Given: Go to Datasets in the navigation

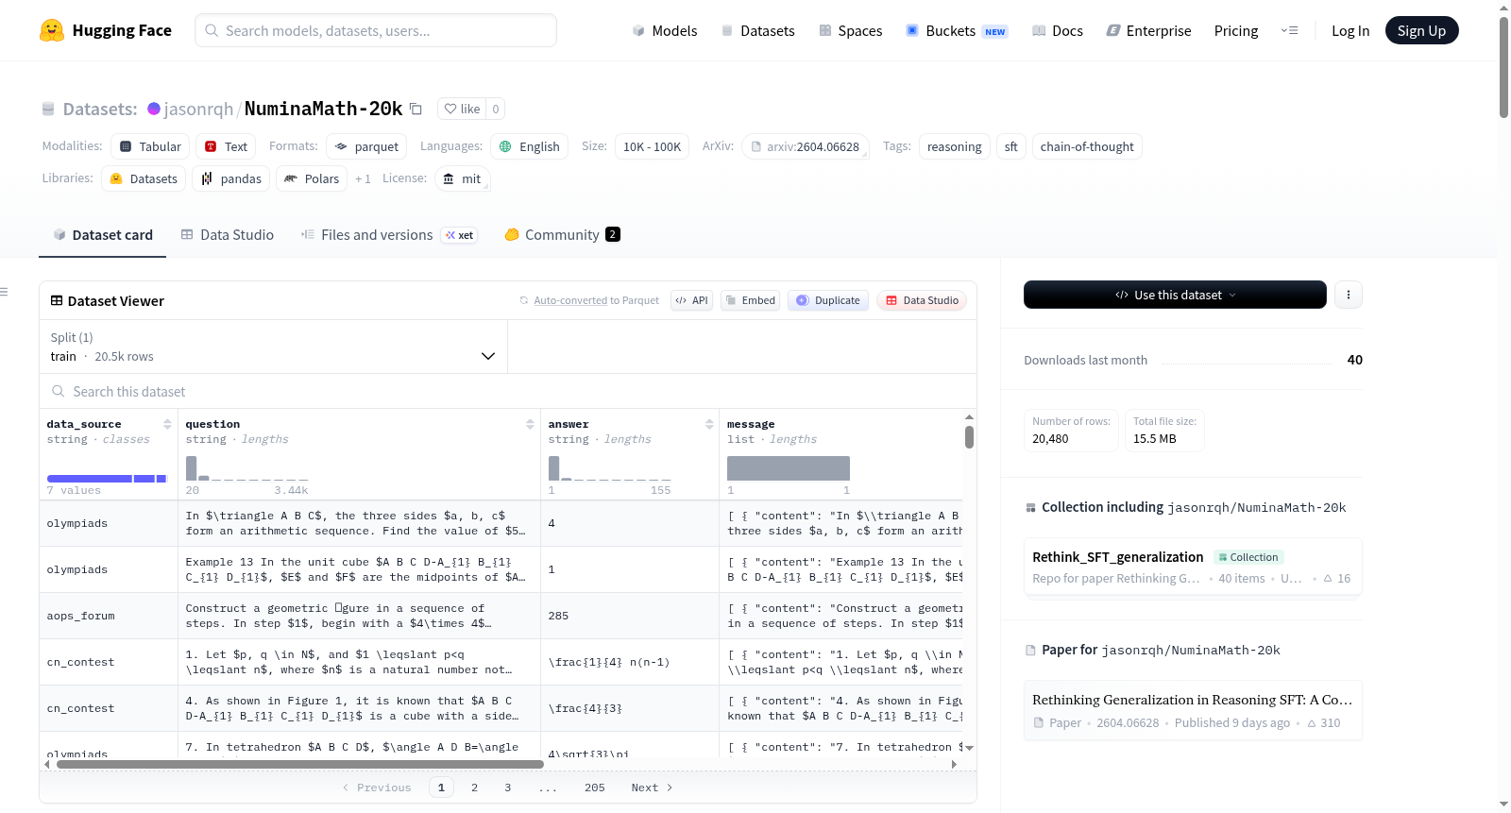Looking at the screenshot, I should 757,30.
